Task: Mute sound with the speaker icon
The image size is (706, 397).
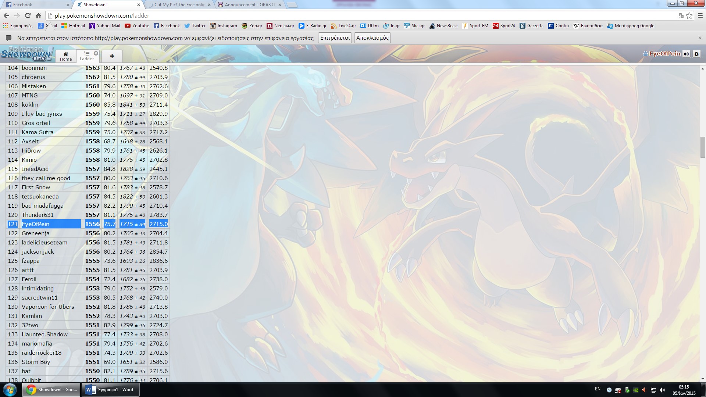Action: (686, 54)
